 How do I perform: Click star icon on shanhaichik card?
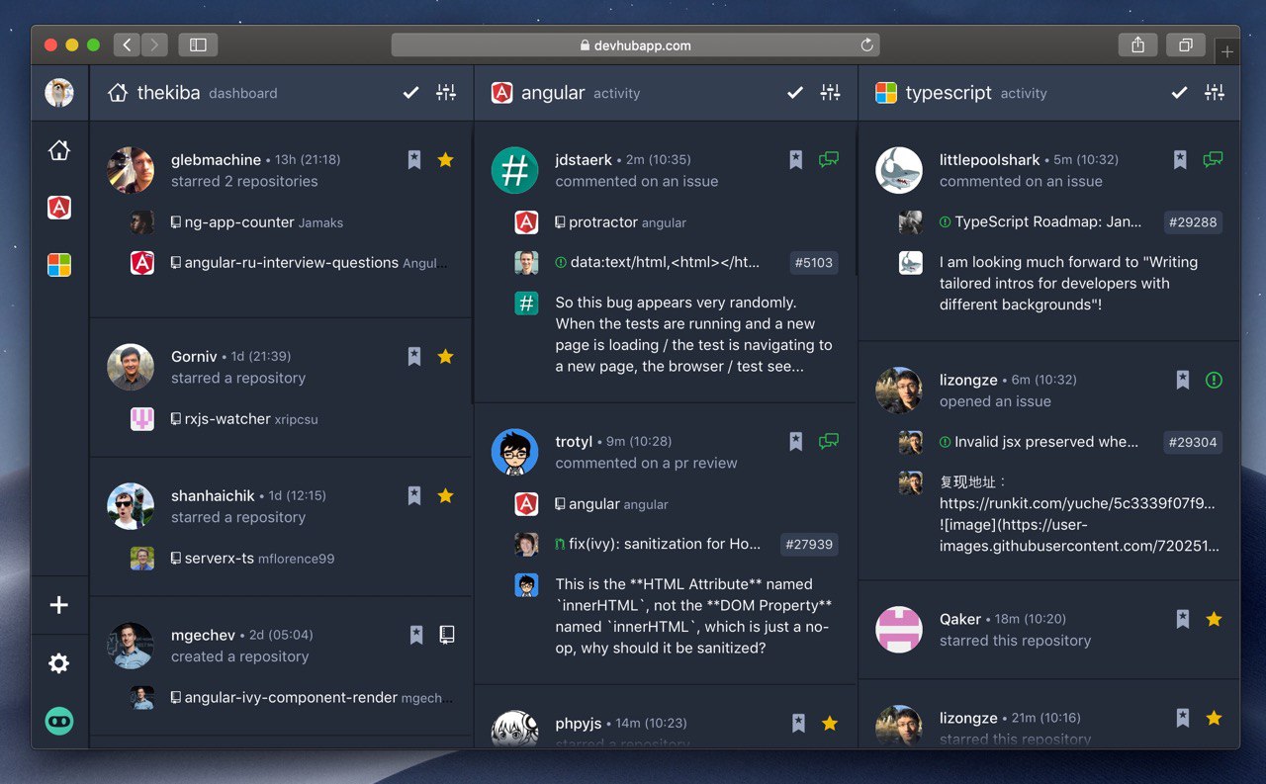pyautogui.click(x=446, y=495)
